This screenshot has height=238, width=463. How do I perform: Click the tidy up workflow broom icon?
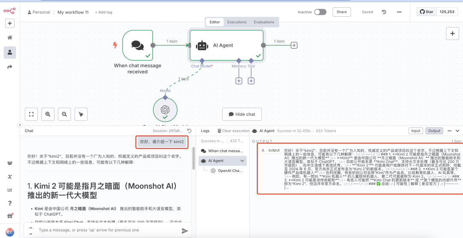point(81,114)
